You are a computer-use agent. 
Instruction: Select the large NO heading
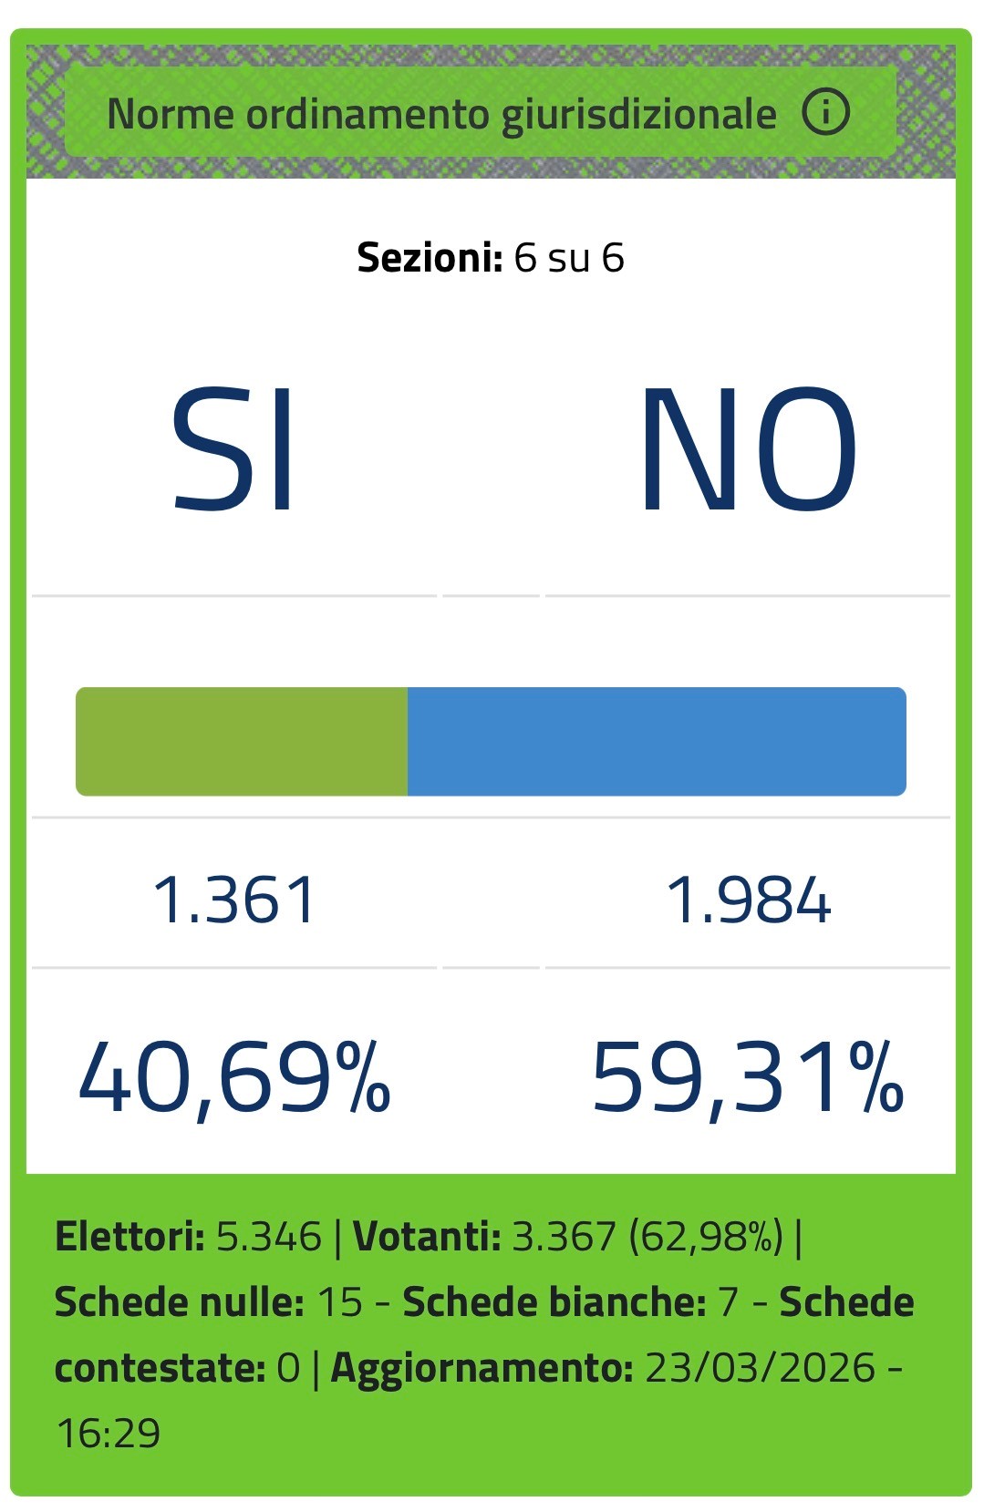tap(748, 450)
